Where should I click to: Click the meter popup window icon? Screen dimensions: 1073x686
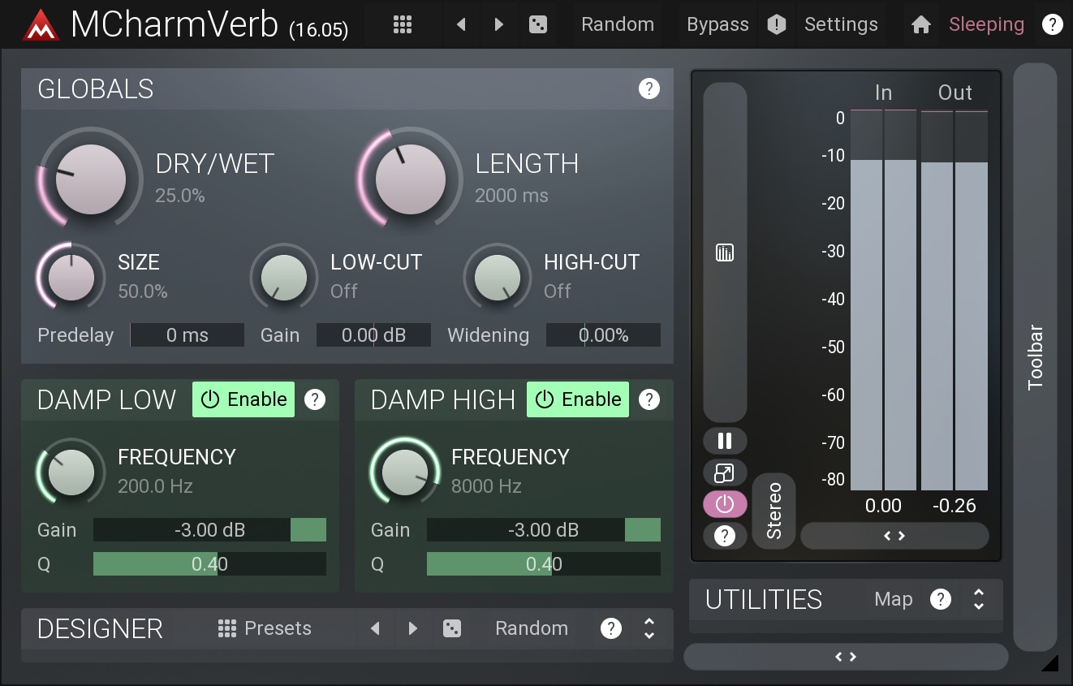(725, 473)
